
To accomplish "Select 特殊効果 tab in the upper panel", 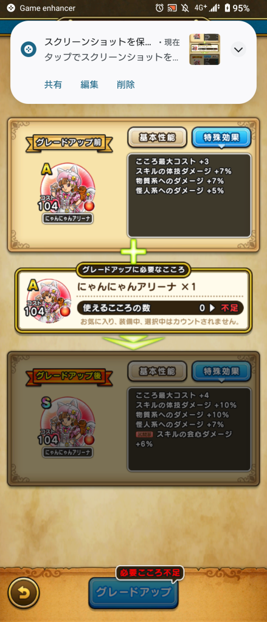I will [222, 138].
